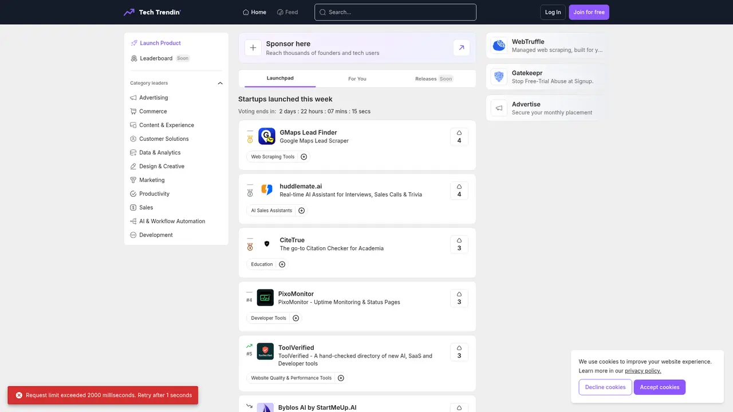733x412 pixels.
Task: Click the CiteTrue shield logo
Action: pos(267,244)
